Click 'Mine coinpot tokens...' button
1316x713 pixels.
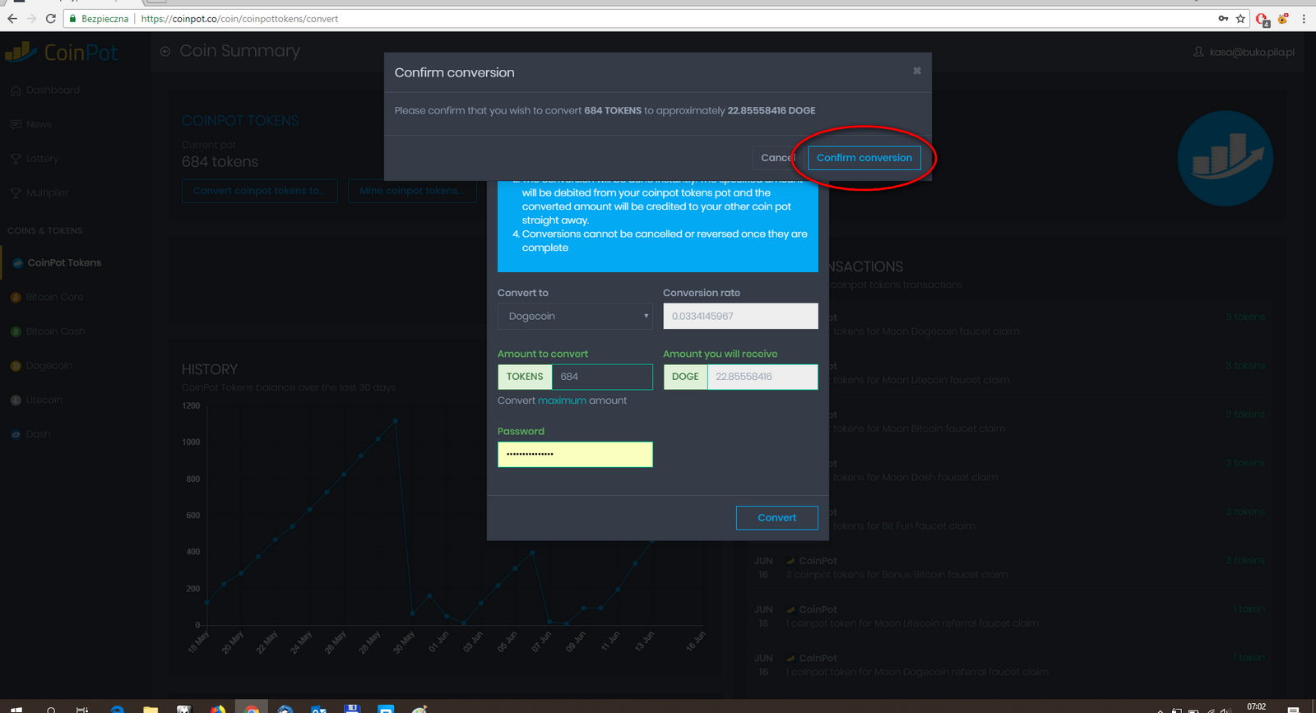click(412, 191)
